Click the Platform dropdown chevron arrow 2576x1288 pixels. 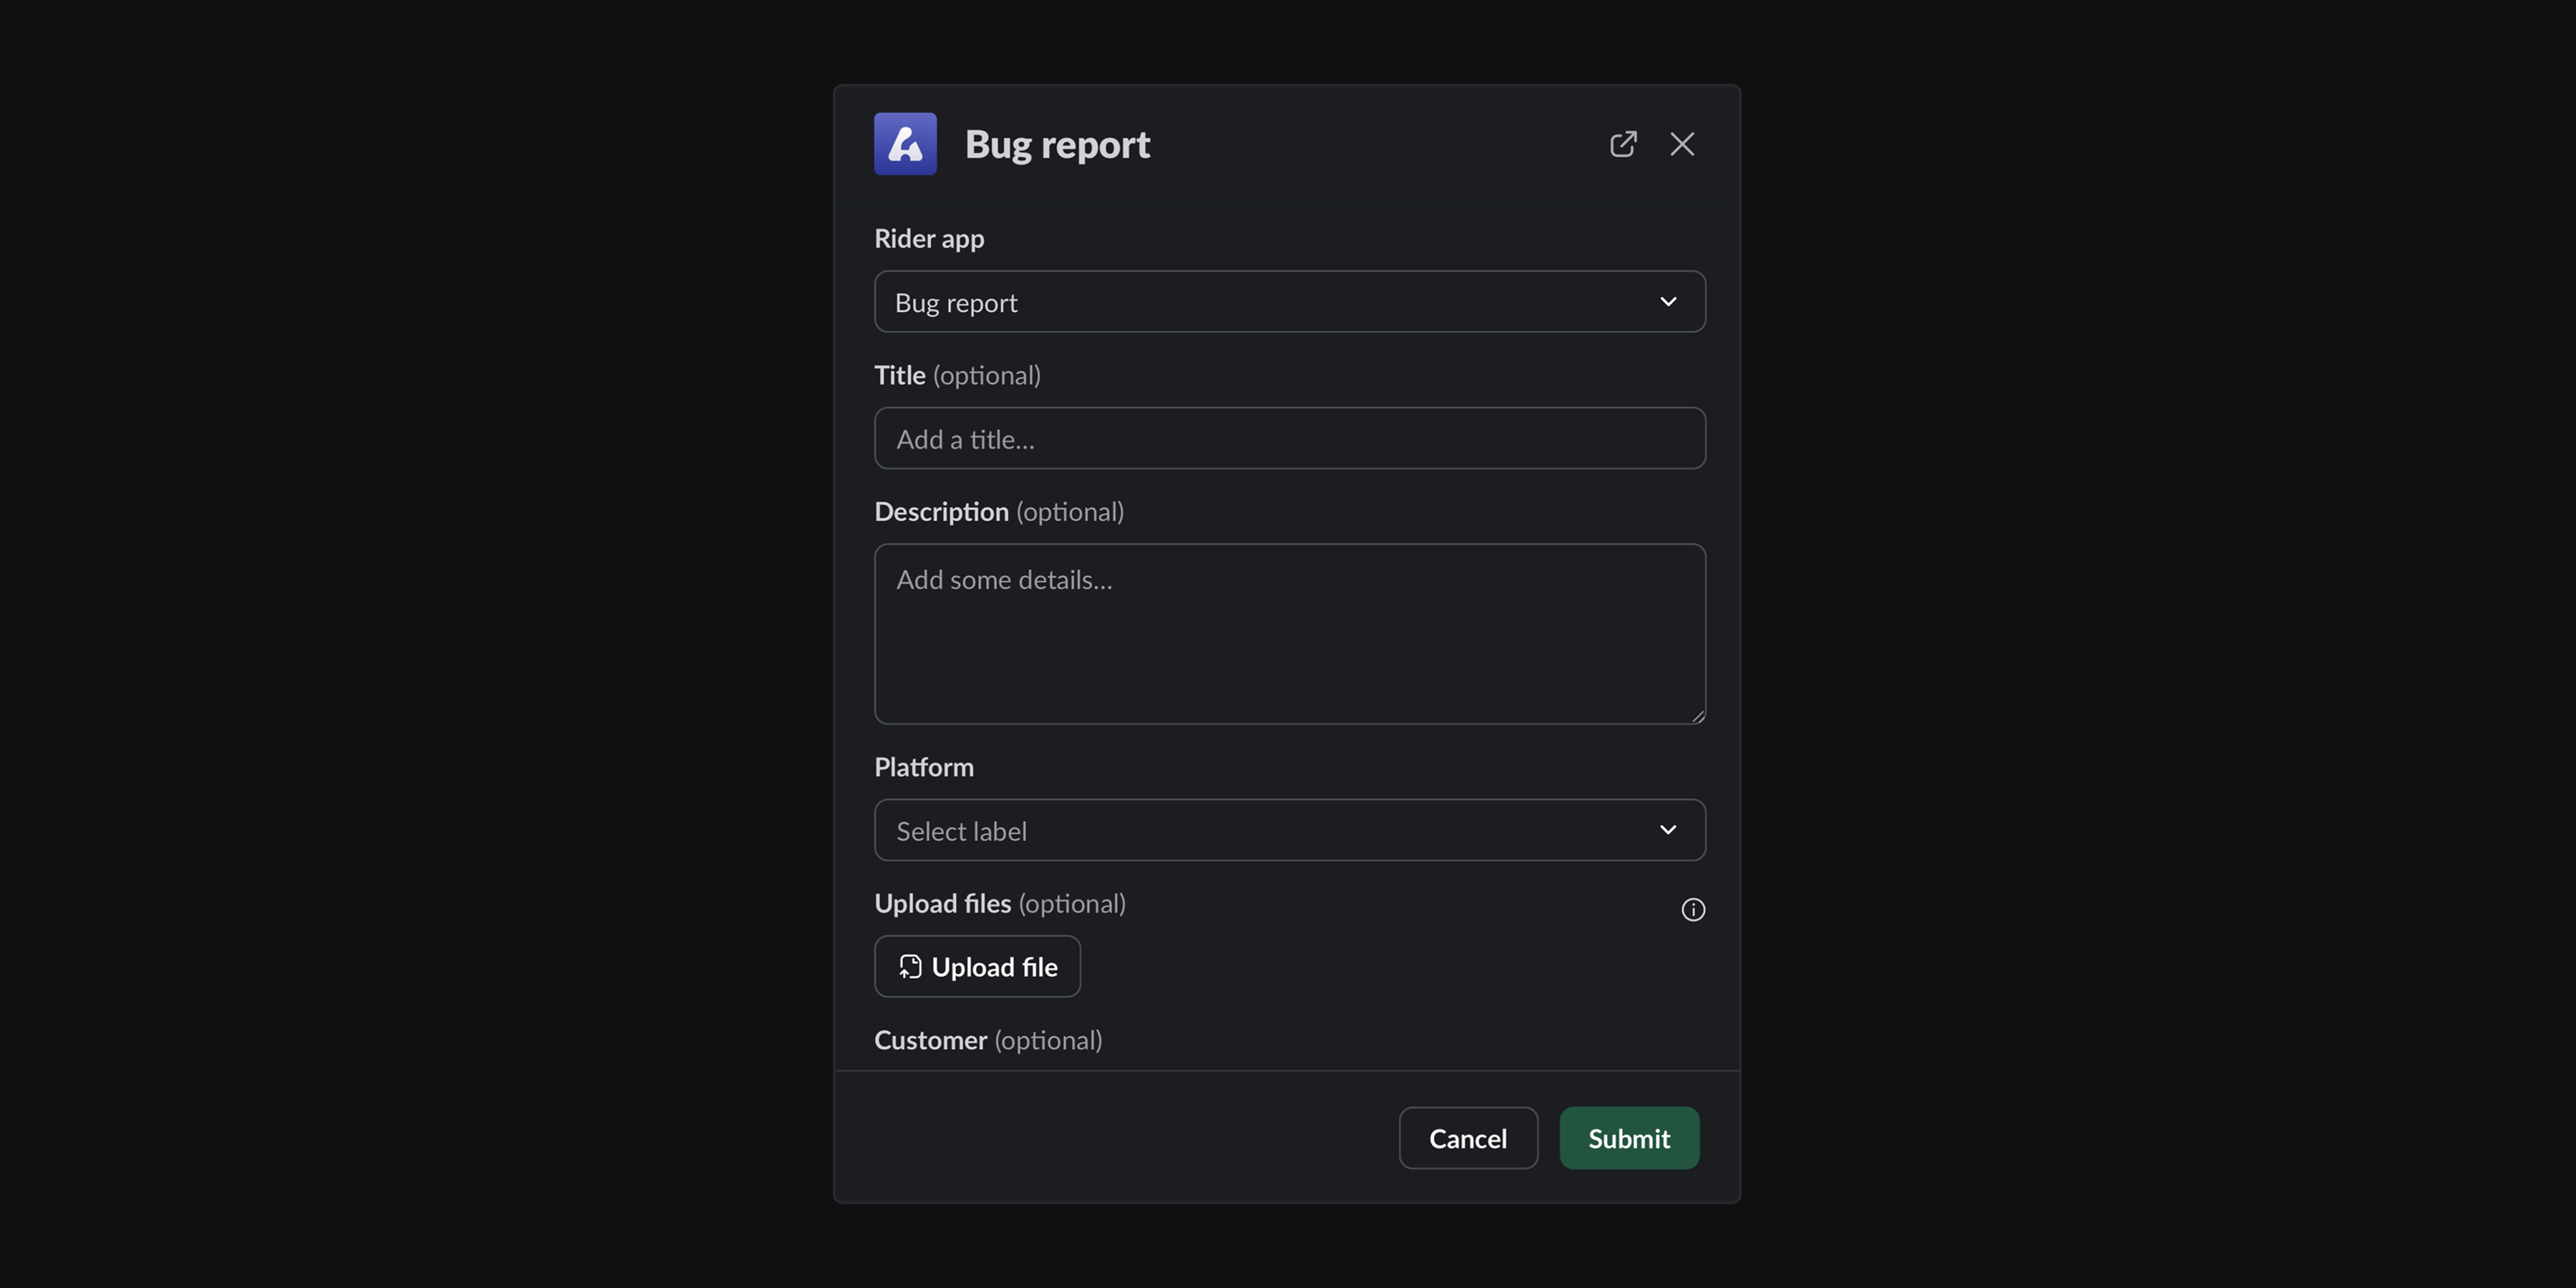click(x=1668, y=830)
